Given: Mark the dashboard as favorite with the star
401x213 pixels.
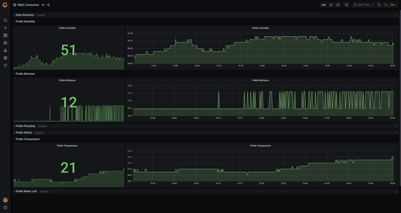Looking at the screenshot, I should click(x=43, y=5).
